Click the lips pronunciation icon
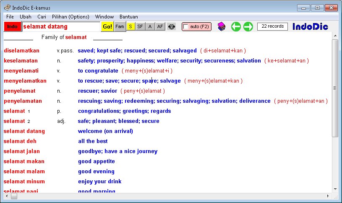 click(x=172, y=27)
